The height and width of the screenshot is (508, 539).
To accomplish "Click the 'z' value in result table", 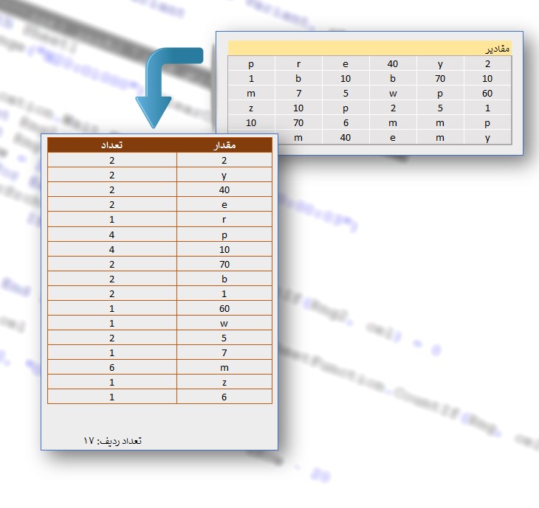I will (224, 382).
